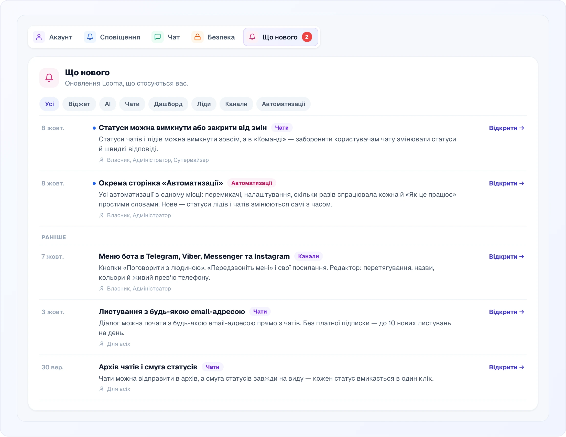
Task: Filter updates by Канали chip
Action: point(236,104)
